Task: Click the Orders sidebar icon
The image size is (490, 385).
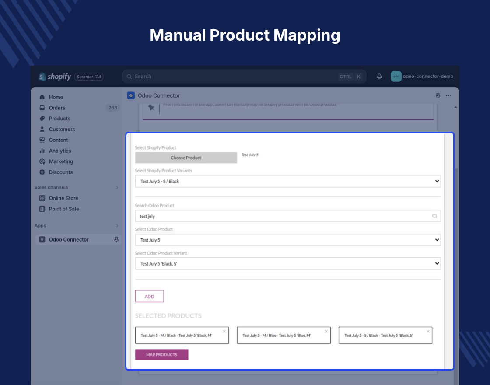Action: (42, 108)
